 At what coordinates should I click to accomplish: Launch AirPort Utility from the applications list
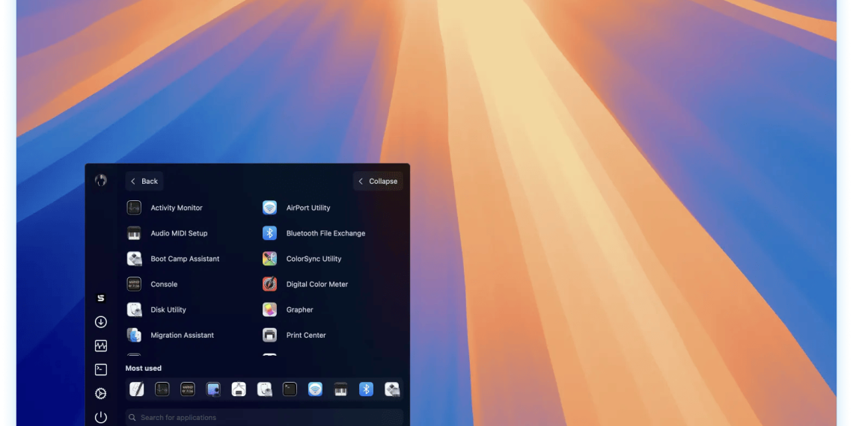[308, 208]
